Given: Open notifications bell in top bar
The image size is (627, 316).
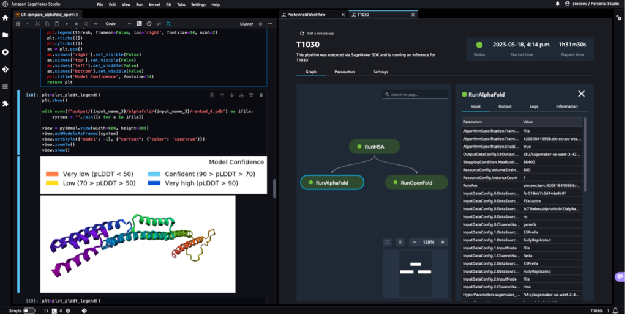Looking at the screenshot, I should click(x=558, y=4).
